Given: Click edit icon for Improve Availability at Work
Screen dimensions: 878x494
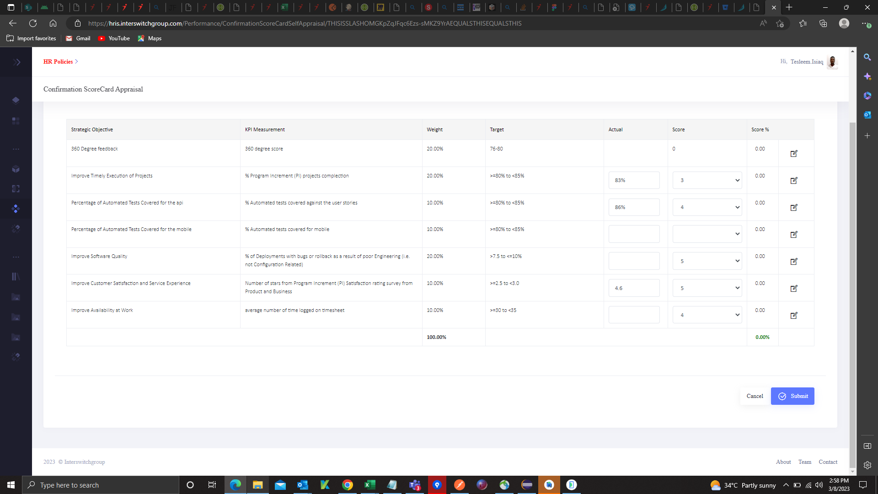Looking at the screenshot, I should tap(794, 316).
